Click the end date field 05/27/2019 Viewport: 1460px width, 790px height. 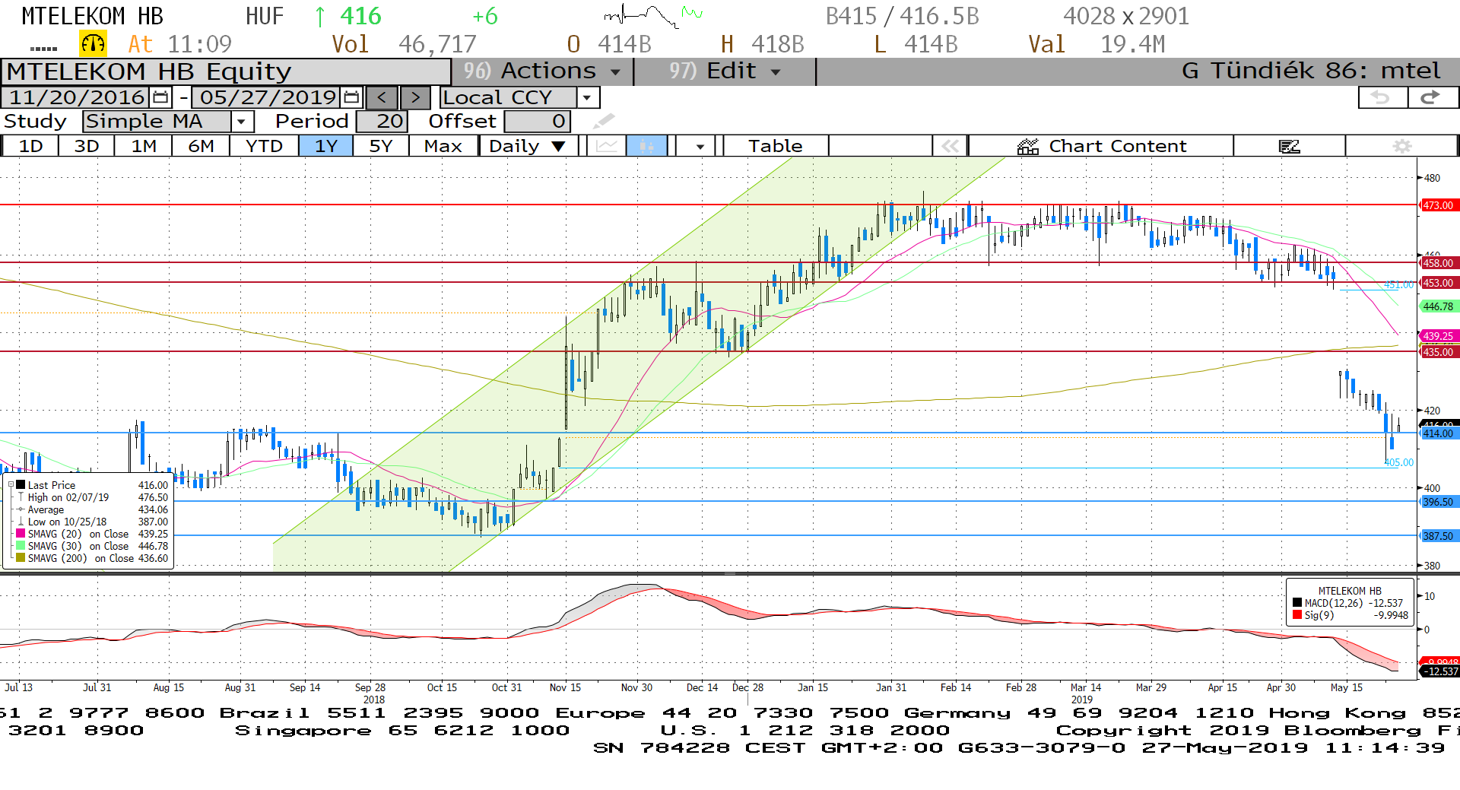pyautogui.click(x=268, y=97)
